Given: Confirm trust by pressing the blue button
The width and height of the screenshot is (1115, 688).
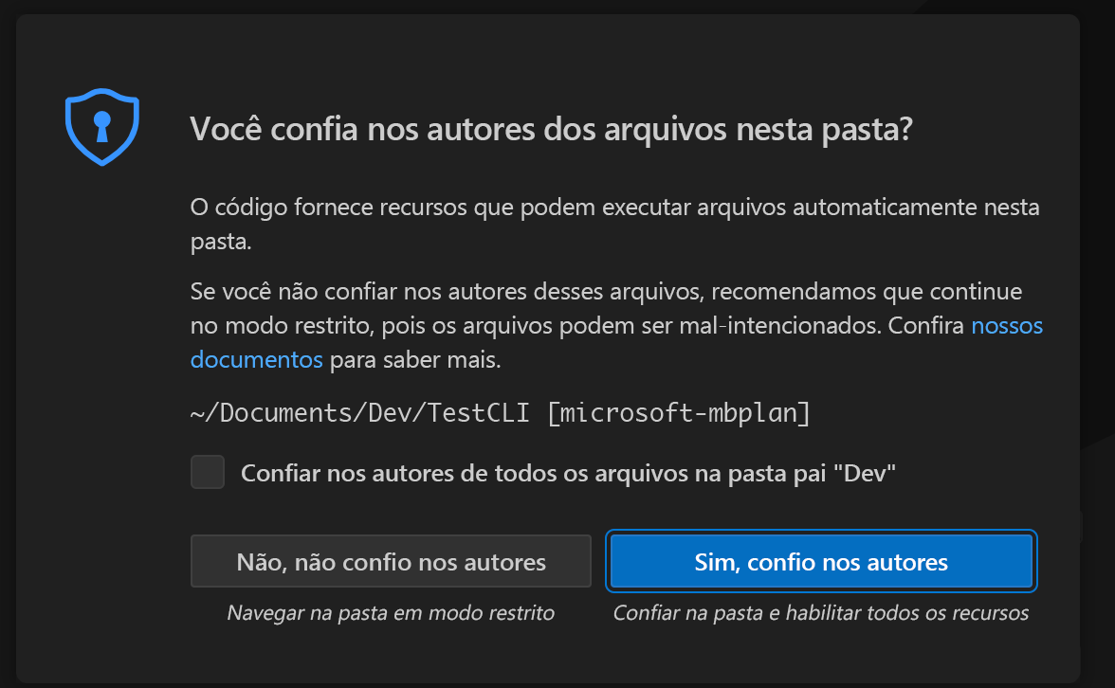Looking at the screenshot, I should tap(821, 561).
